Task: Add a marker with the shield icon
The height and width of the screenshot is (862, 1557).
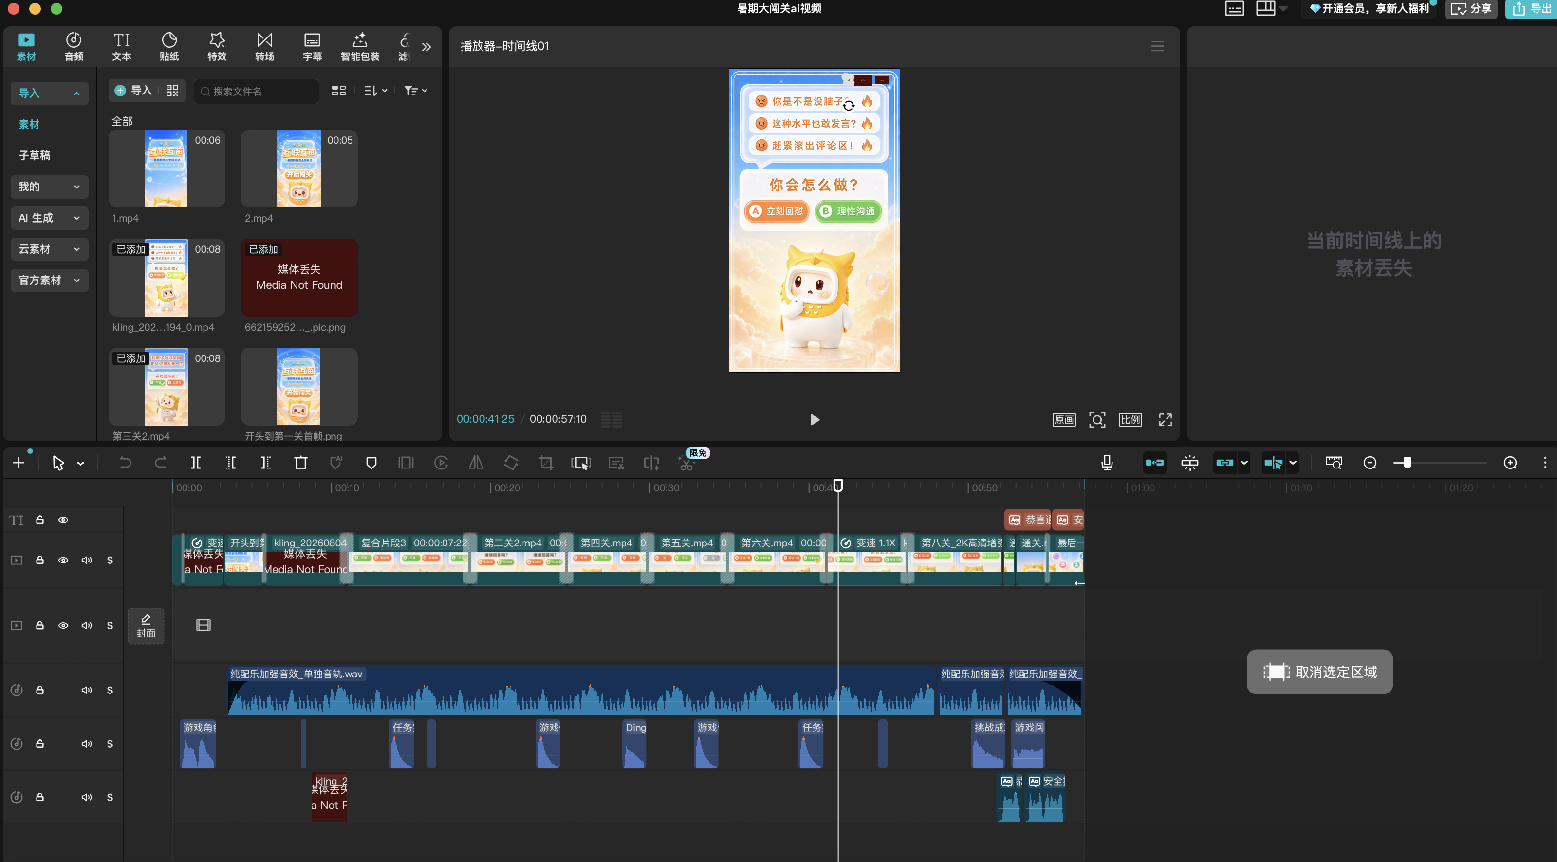Action: [x=371, y=463]
